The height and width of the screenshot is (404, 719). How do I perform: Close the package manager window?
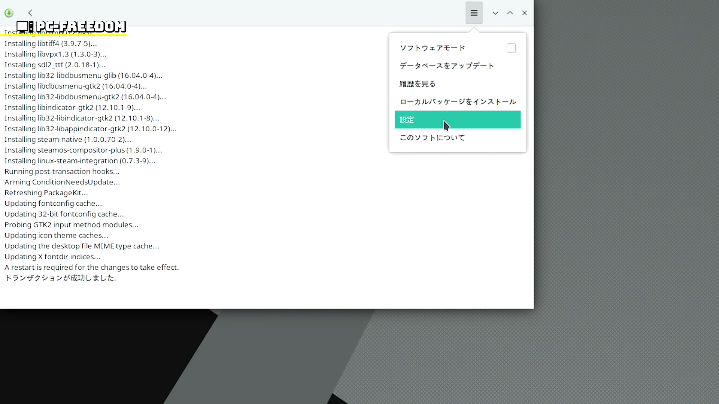coord(524,13)
